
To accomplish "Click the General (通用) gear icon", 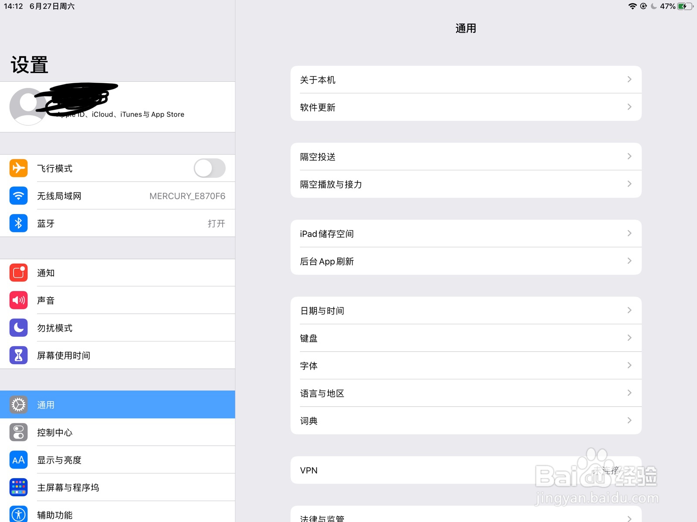I will [x=18, y=405].
